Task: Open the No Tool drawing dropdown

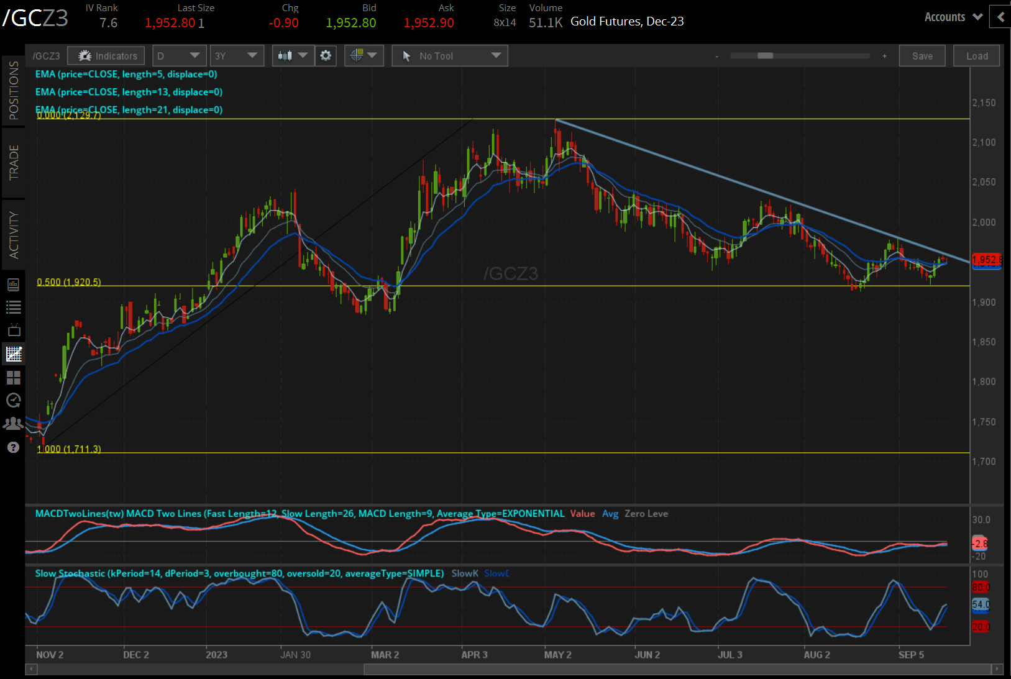Action: (450, 56)
